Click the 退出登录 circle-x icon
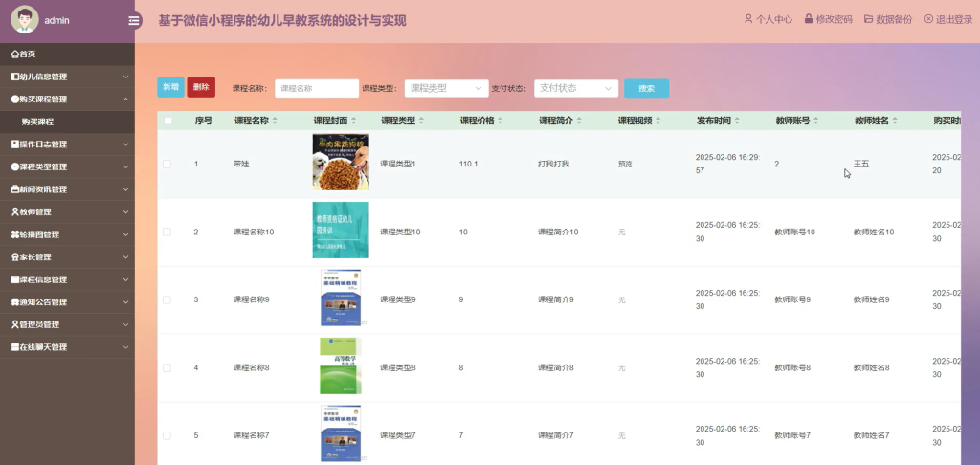The image size is (980, 465). [928, 19]
